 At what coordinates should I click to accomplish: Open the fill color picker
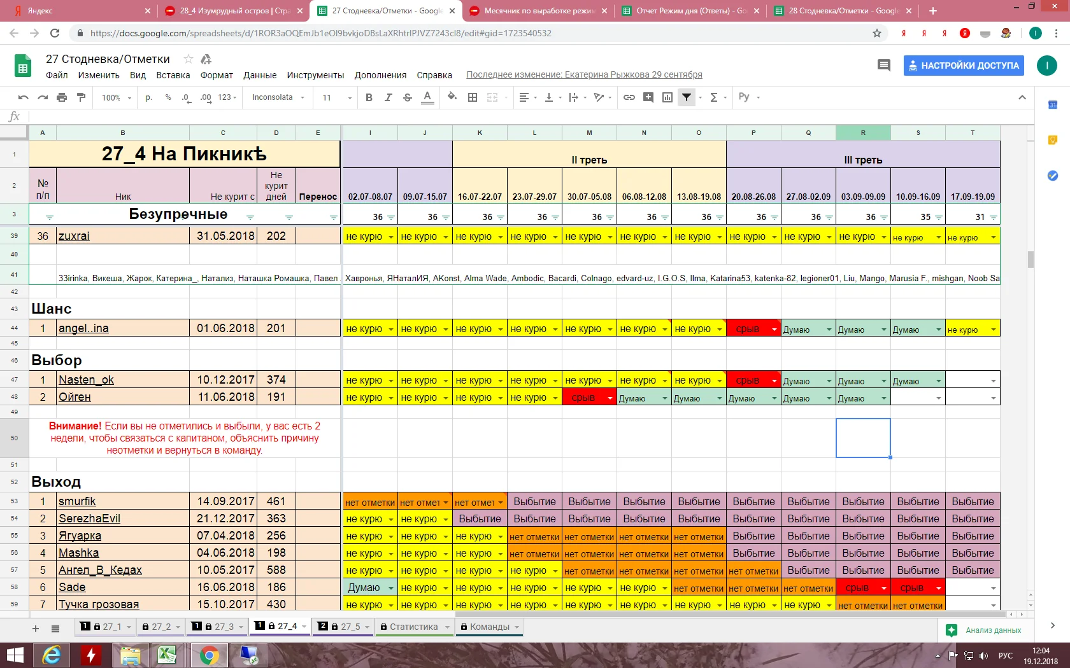[x=452, y=97]
